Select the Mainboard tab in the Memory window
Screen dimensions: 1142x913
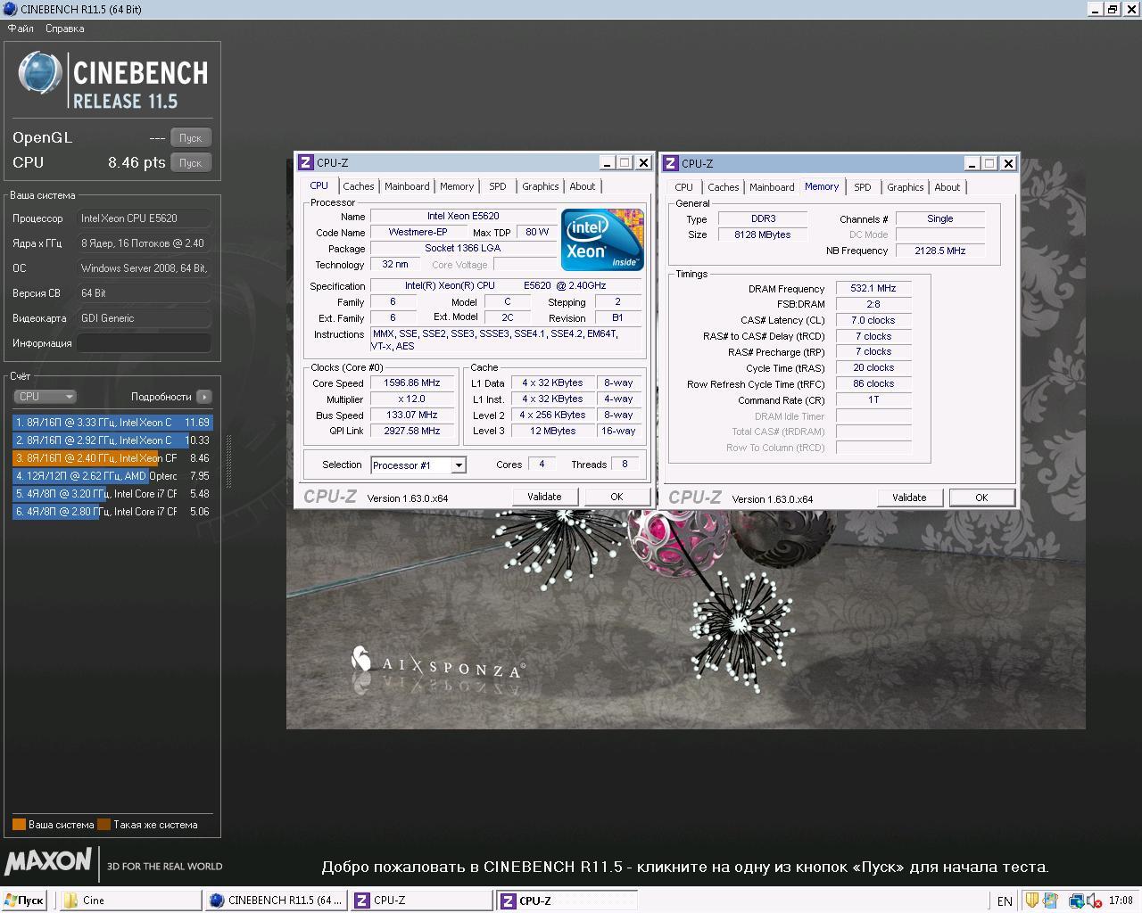[772, 187]
